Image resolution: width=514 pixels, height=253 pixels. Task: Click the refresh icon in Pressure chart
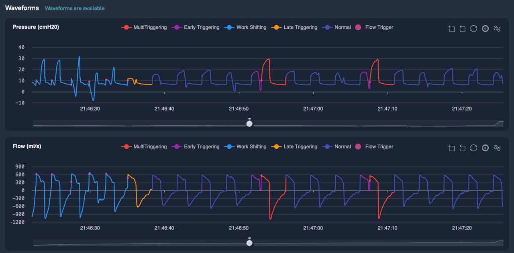[x=474, y=29]
